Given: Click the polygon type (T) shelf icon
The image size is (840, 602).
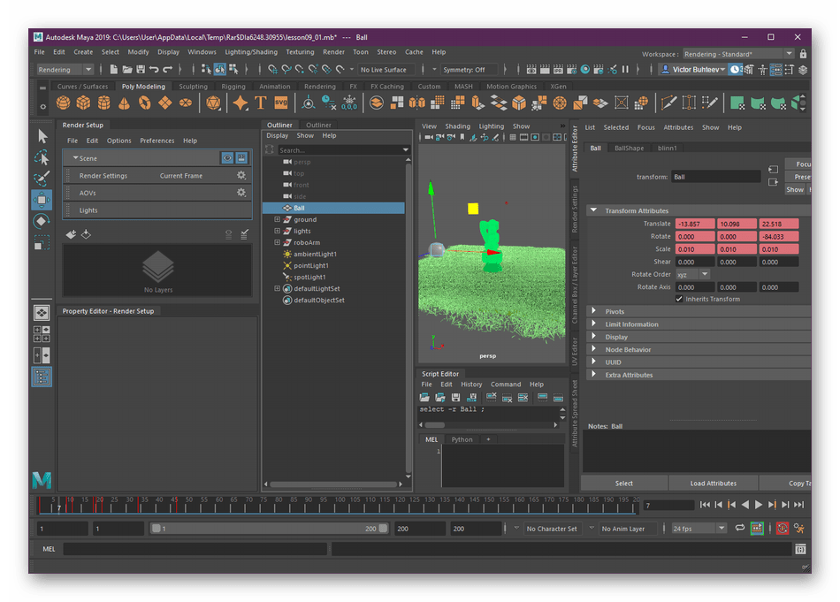Looking at the screenshot, I should [x=260, y=103].
